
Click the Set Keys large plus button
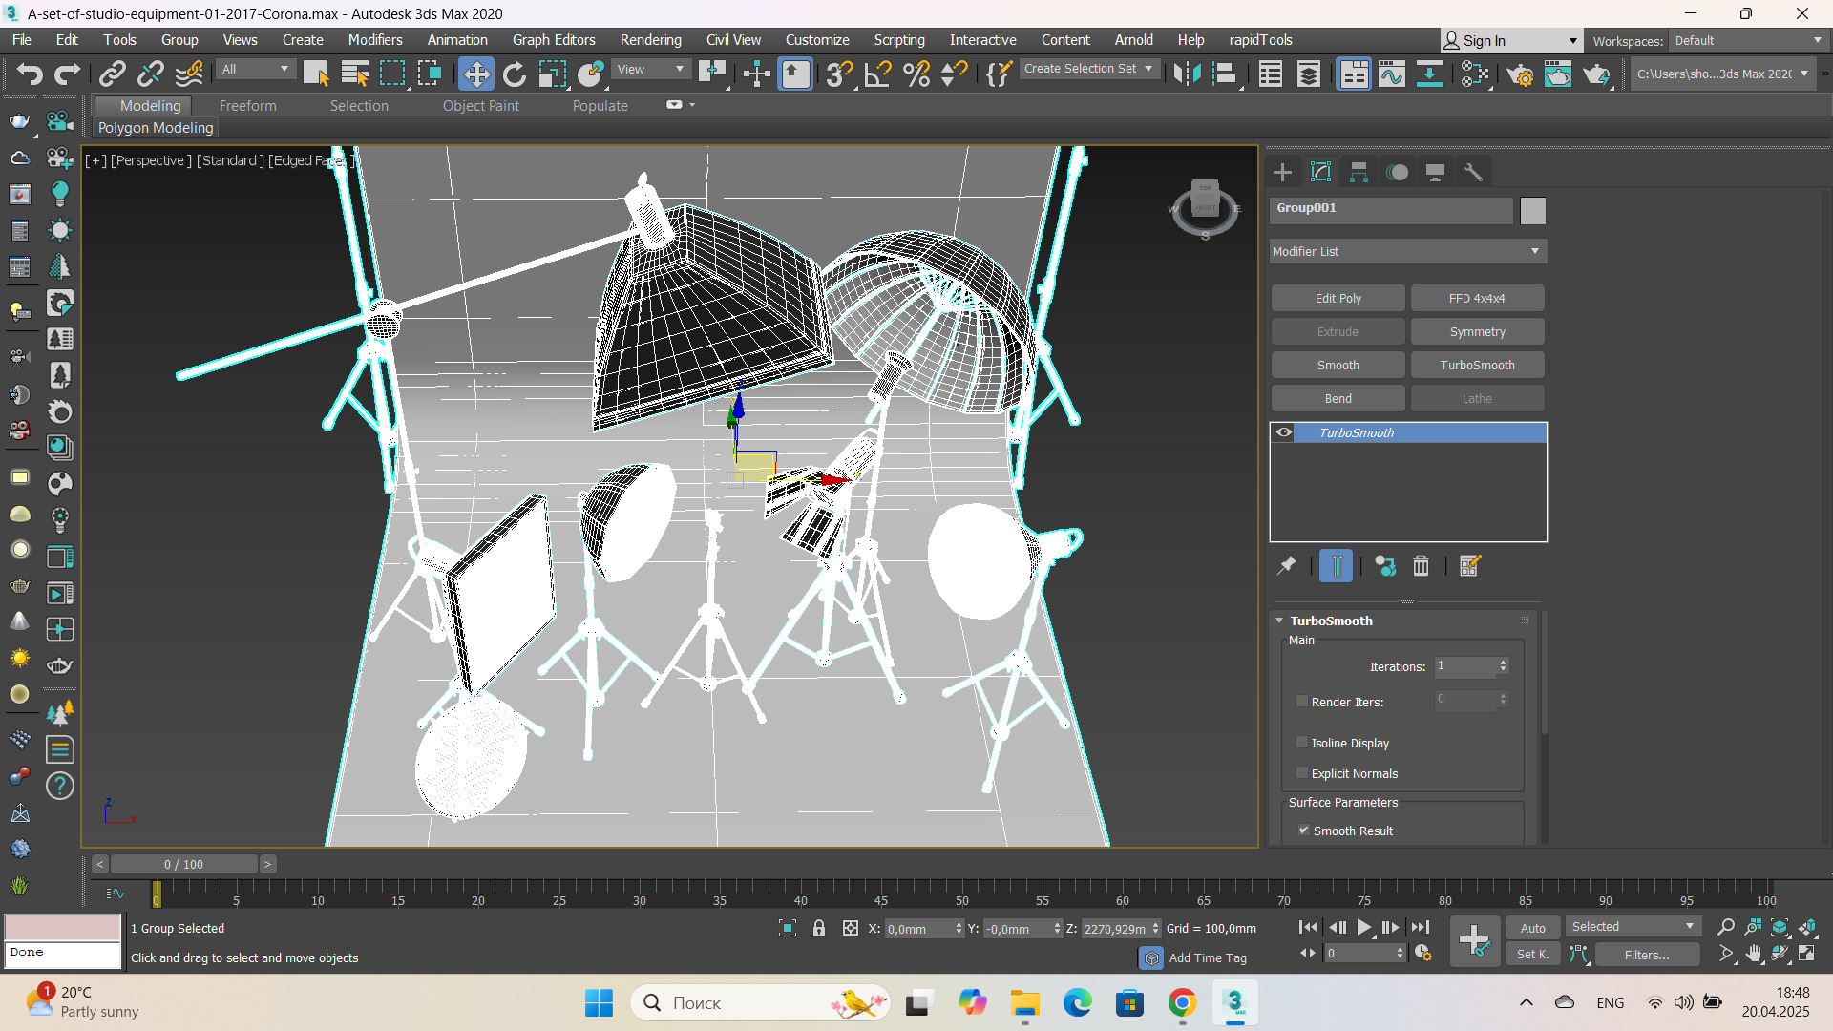[x=1474, y=940]
